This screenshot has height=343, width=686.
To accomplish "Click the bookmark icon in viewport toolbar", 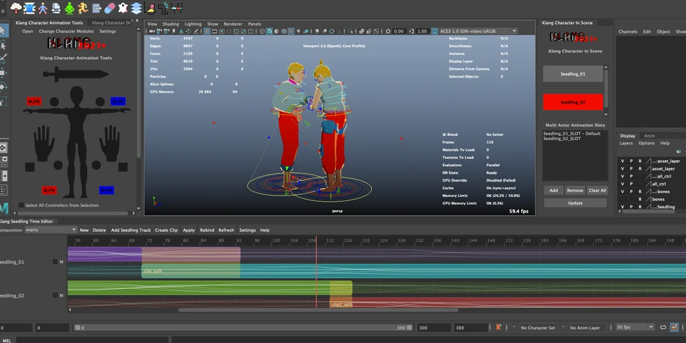I will coord(174,31).
